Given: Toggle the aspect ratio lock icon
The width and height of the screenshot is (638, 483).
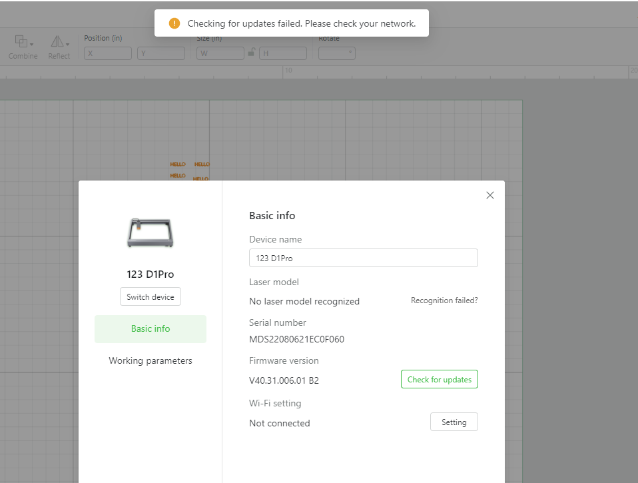Looking at the screenshot, I should click(252, 53).
